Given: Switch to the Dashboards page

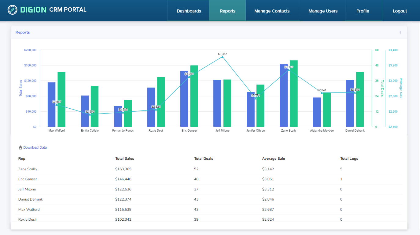Looking at the screenshot, I should [189, 10].
